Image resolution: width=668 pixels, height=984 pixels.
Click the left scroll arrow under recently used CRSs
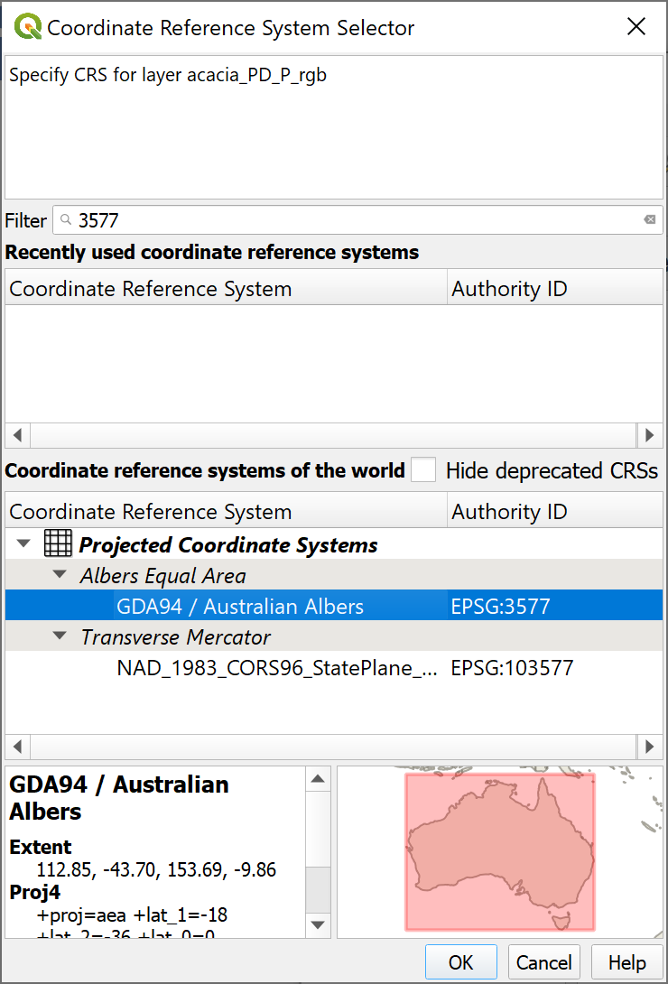16,435
